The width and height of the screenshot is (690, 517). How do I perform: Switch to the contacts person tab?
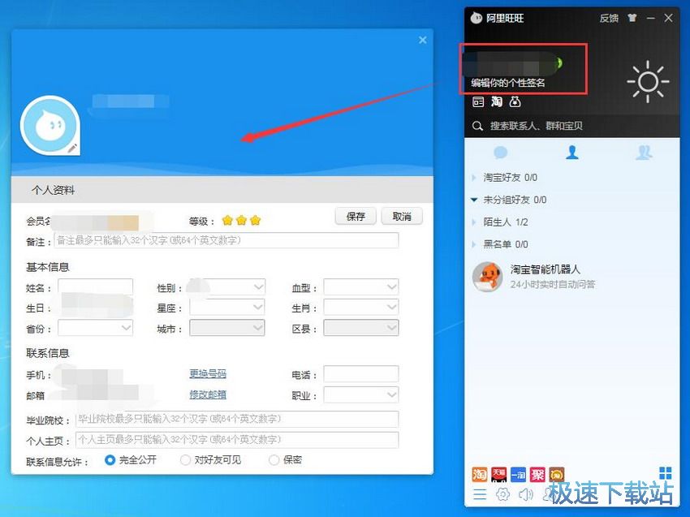[x=572, y=153]
